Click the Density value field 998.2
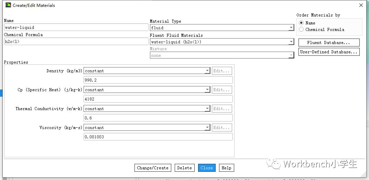 pyautogui.click(x=158, y=80)
